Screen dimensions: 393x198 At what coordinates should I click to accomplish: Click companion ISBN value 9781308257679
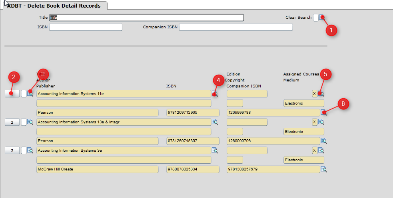pyautogui.click(x=273, y=169)
